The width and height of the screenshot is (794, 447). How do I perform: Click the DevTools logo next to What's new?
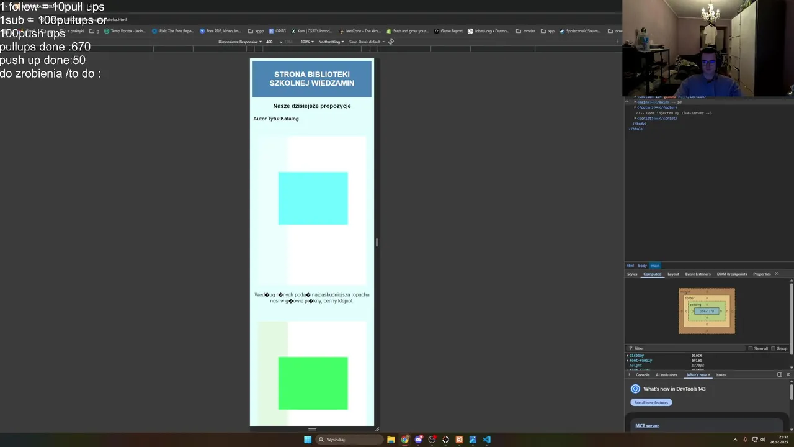pyautogui.click(x=635, y=389)
